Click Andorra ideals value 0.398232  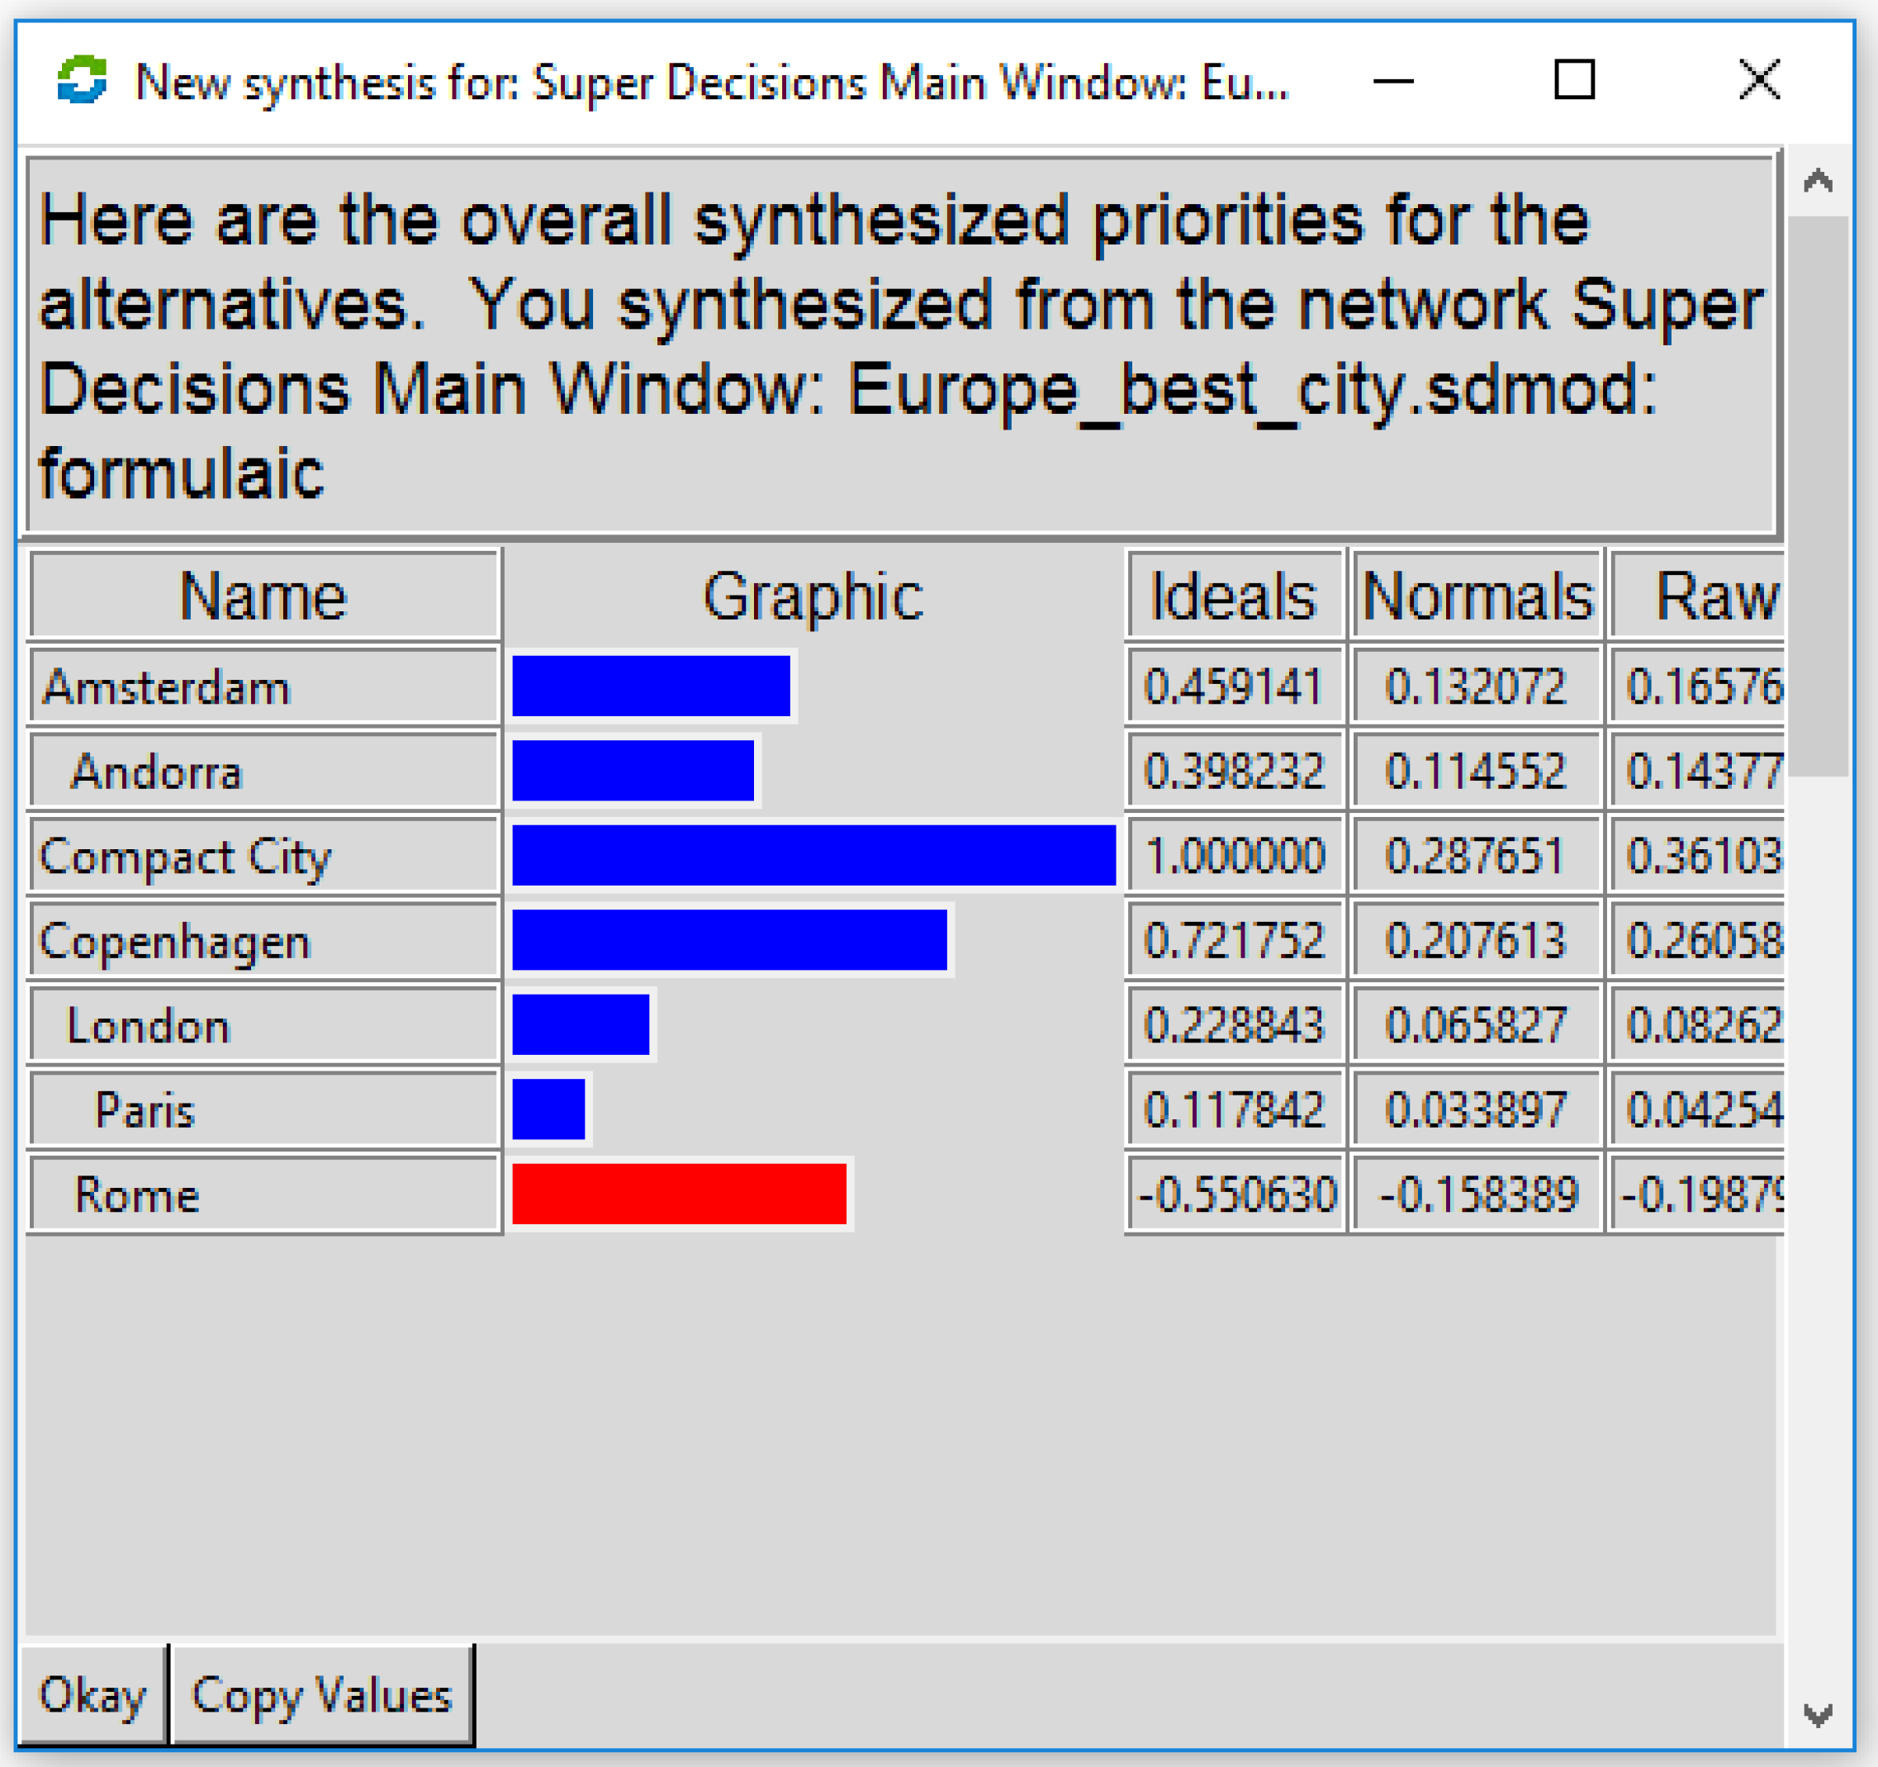point(1234,771)
